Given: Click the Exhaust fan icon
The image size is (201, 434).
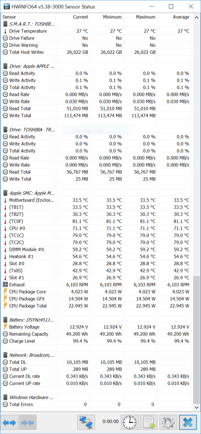Looking at the screenshot, I should (x=5, y=285).
